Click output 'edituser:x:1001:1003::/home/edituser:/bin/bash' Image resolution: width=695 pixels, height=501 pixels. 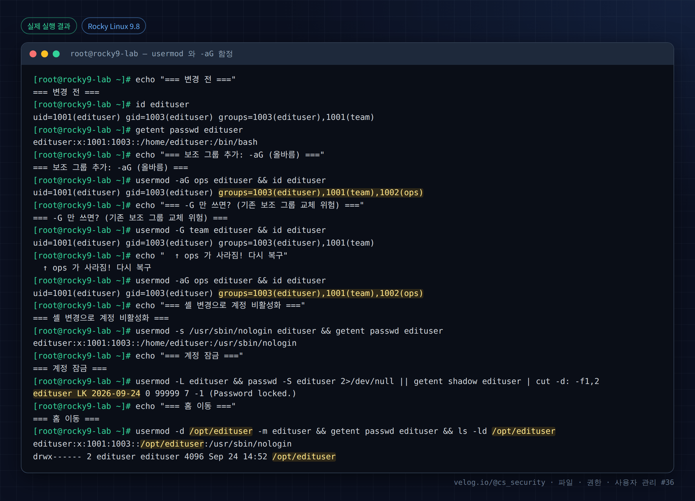(145, 142)
